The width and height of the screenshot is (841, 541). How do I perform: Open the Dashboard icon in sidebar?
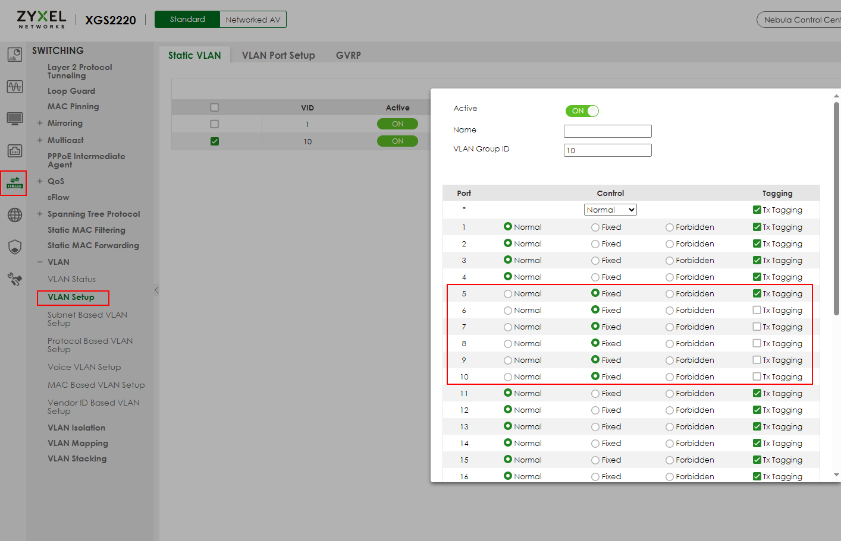click(15, 55)
